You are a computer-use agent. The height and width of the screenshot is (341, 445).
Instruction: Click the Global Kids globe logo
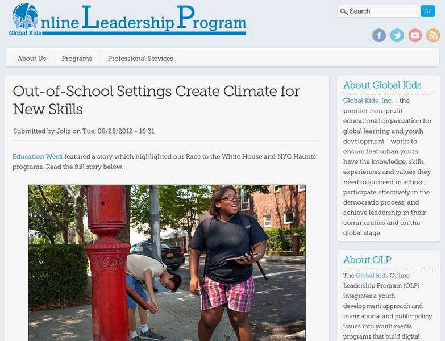tap(25, 19)
